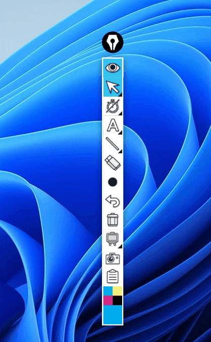Activate the eraser tool

tap(113, 163)
